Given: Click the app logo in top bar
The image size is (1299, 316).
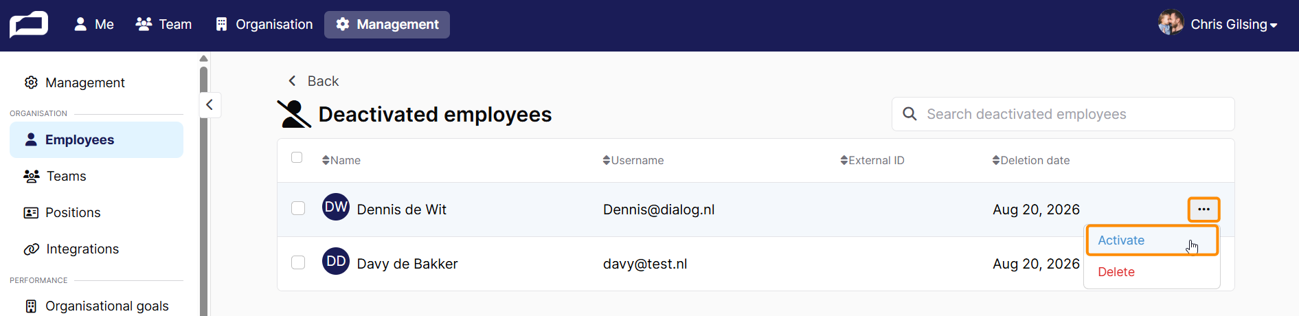Looking at the screenshot, I should click(29, 24).
